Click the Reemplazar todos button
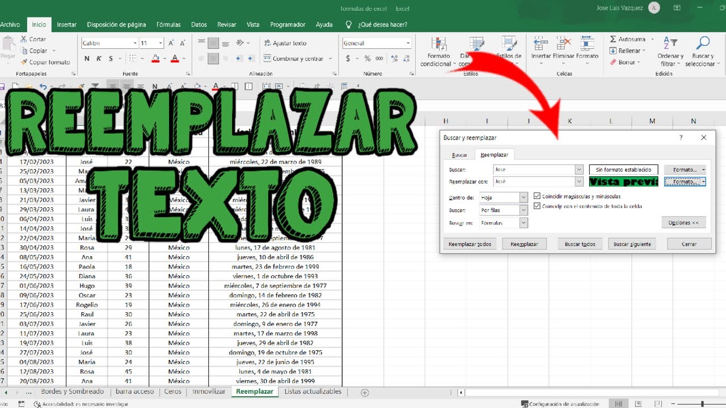This screenshot has width=726, height=408. [x=470, y=244]
